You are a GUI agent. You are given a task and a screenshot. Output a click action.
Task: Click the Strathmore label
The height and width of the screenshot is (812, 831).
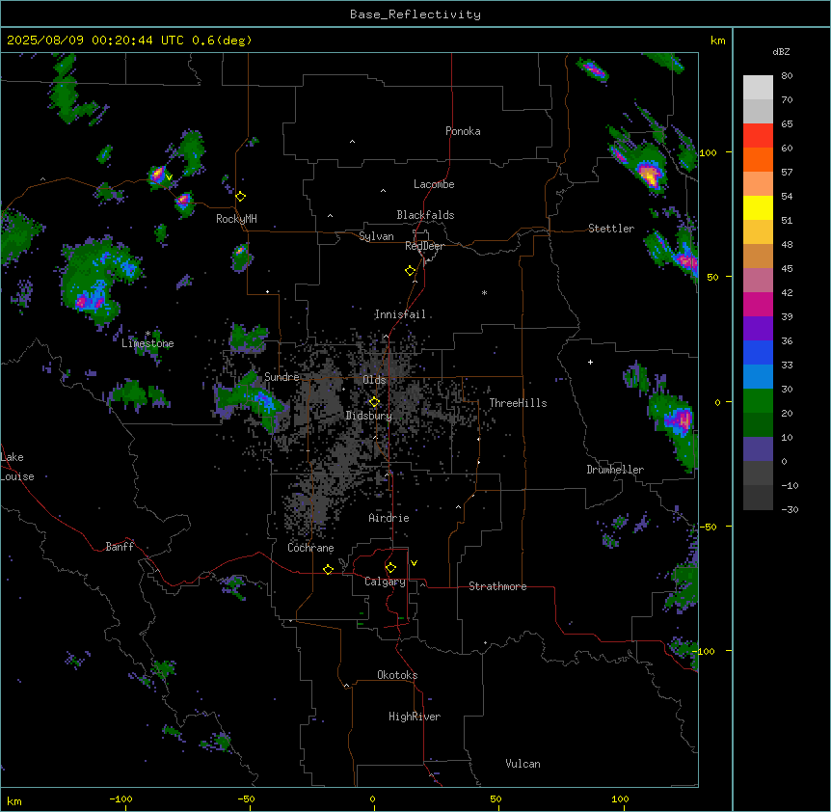tap(497, 586)
